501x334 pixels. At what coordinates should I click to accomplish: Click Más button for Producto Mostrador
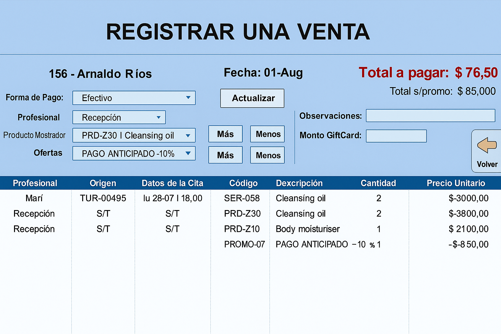click(x=225, y=134)
